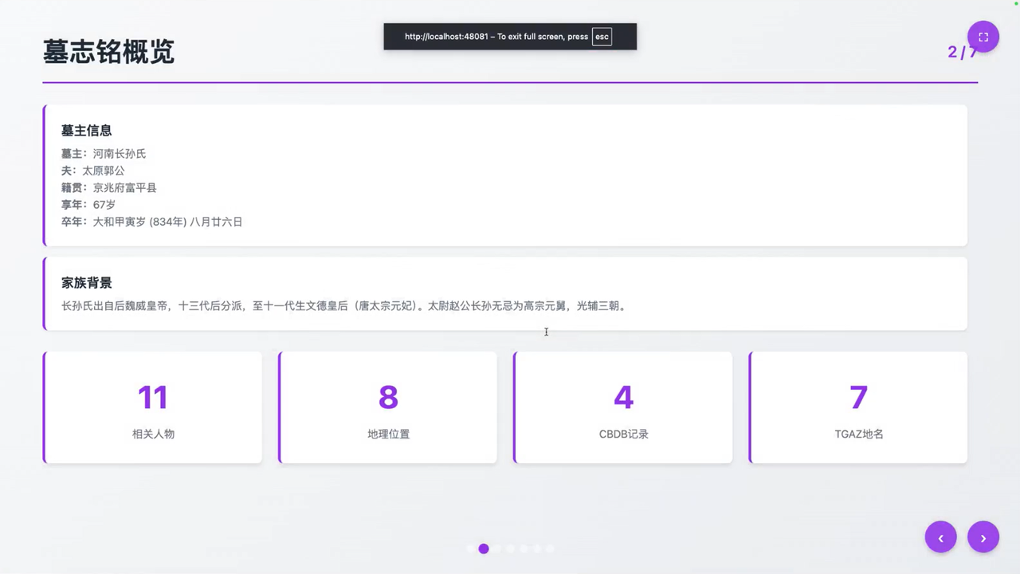Click the first pagination dot

(470, 548)
